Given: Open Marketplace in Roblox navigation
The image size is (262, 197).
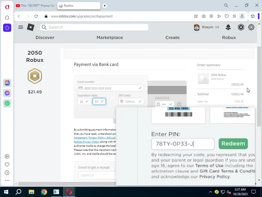Looking at the screenshot, I should click(110, 37).
